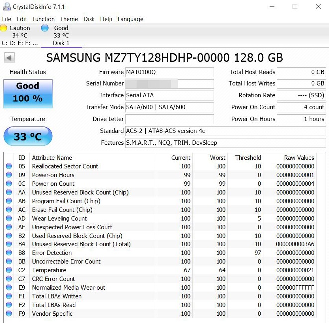329x323 pixels.
Task: Click the status dot beside Wear Leveling Count
Action: [x=9, y=219]
